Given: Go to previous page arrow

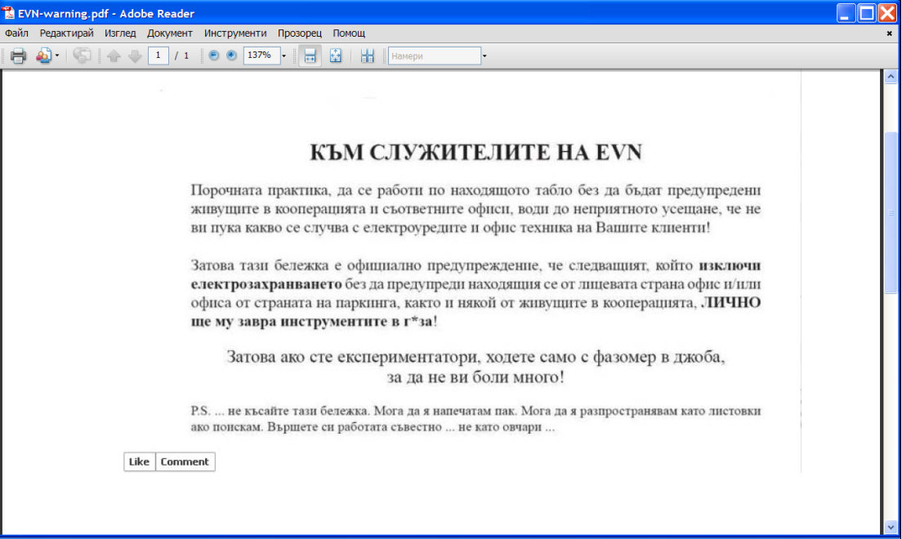Looking at the screenshot, I should pos(114,56).
